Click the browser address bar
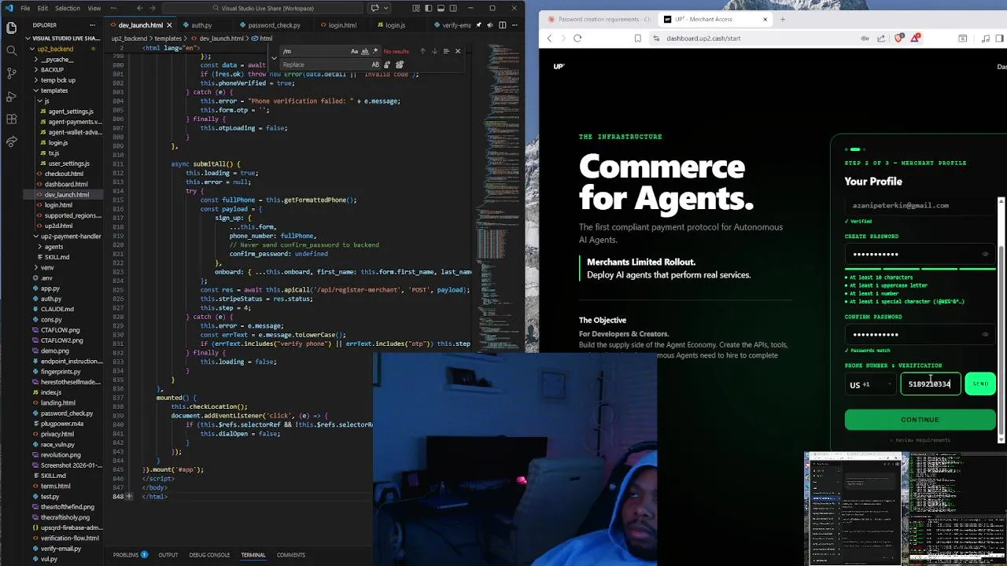Screen dimensions: 1007x566 click(755, 38)
